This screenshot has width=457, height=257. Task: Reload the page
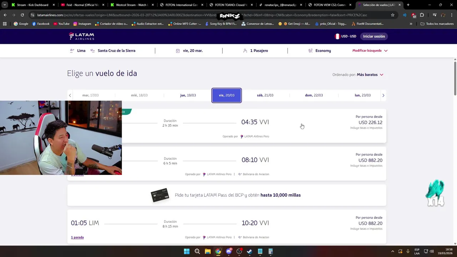click(x=22, y=15)
